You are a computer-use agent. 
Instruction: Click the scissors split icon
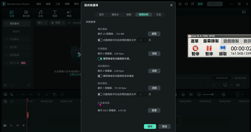point(46,95)
